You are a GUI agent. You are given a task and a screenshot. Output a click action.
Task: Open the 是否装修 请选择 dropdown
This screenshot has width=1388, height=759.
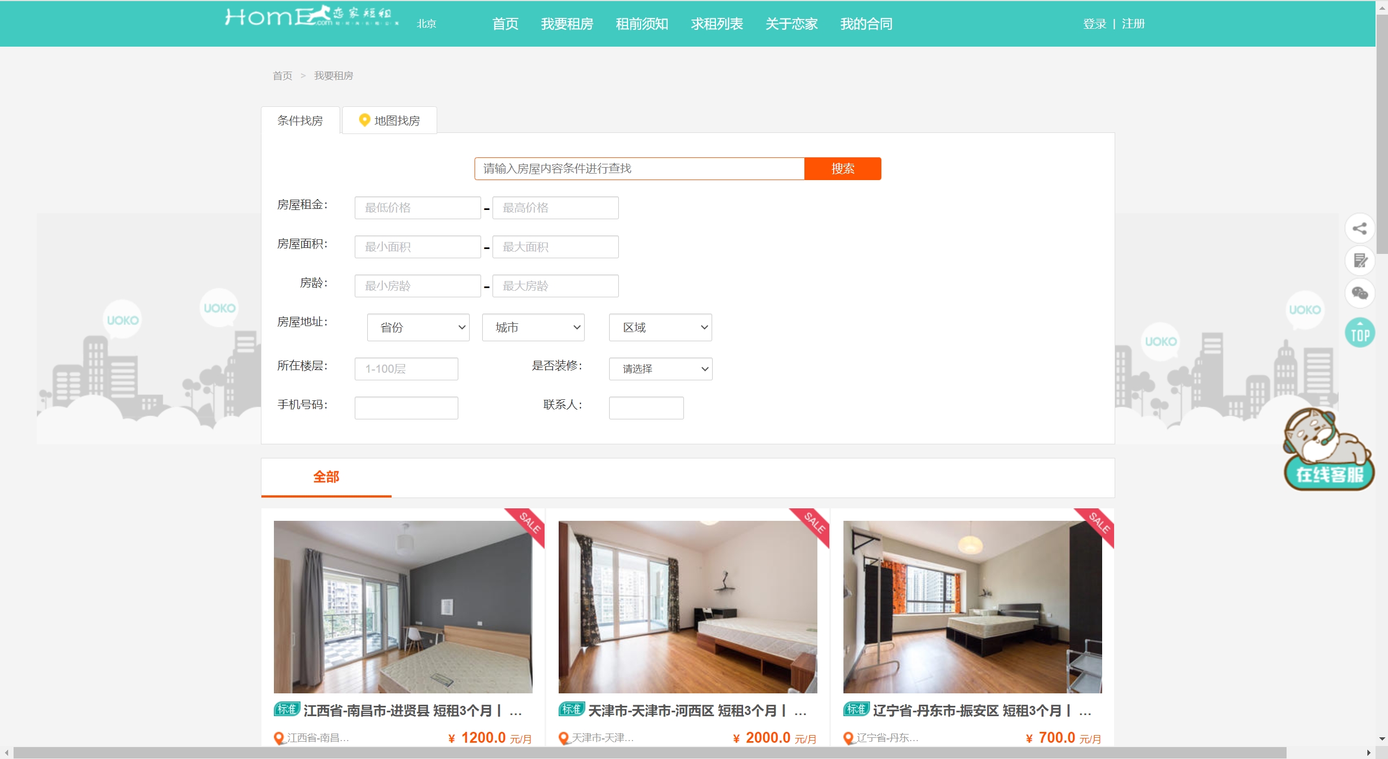660,369
